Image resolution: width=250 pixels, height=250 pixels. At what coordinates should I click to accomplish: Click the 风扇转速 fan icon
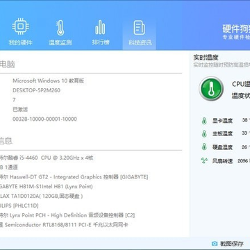[204, 160]
